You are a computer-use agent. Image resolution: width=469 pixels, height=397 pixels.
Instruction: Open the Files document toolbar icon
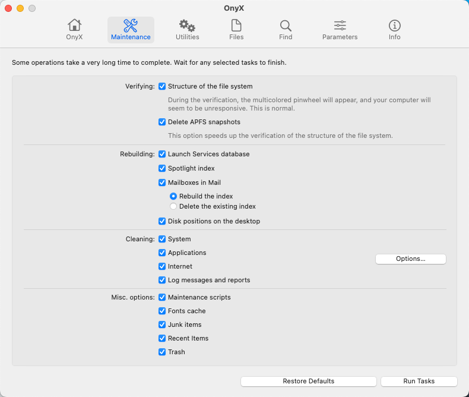point(236,30)
